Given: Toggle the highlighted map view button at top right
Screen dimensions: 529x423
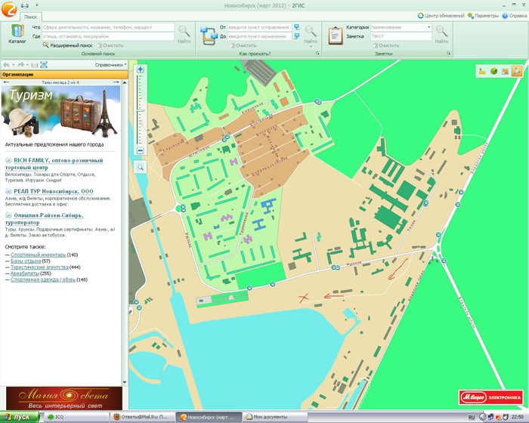Looking at the screenshot, I should [517, 71].
